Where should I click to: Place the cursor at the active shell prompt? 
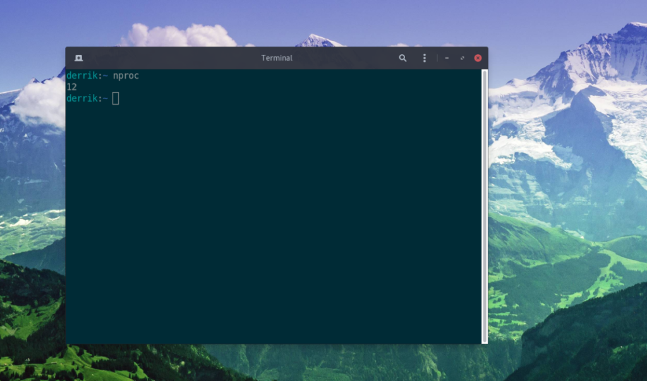(x=116, y=98)
